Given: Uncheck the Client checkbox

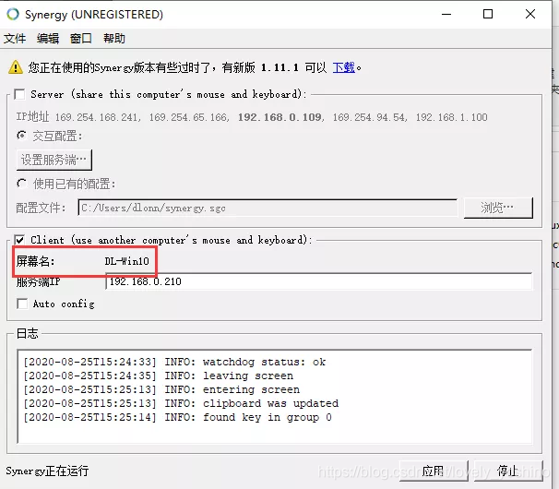Looking at the screenshot, I should (19, 240).
